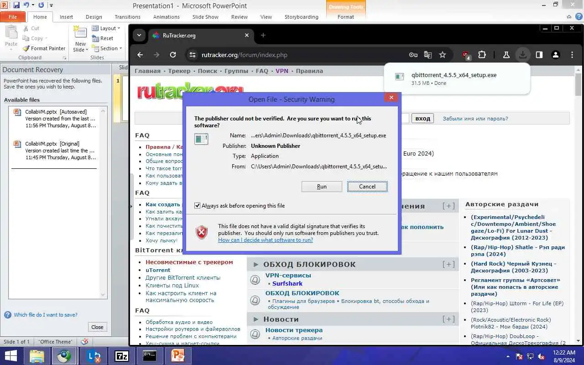Open the Section dropdown in Slides group
This screenshot has width=584, height=365.
(x=107, y=48)
